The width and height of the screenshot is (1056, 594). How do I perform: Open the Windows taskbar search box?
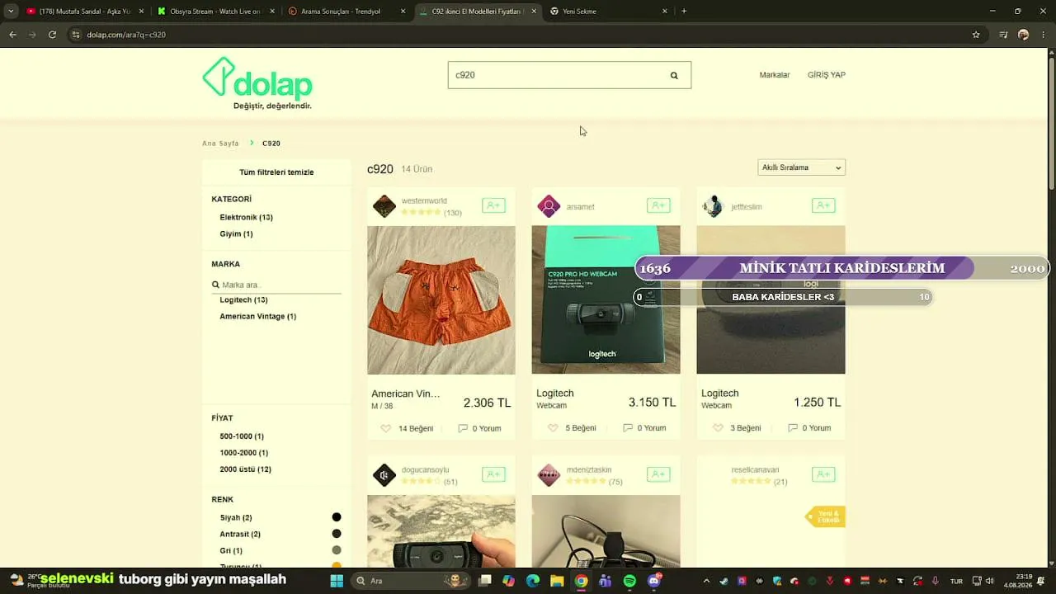pos(410,581)
